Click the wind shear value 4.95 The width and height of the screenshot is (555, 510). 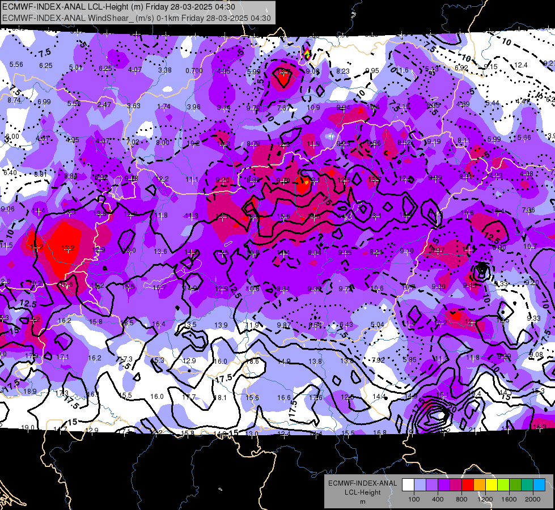[x=73, y=140]
